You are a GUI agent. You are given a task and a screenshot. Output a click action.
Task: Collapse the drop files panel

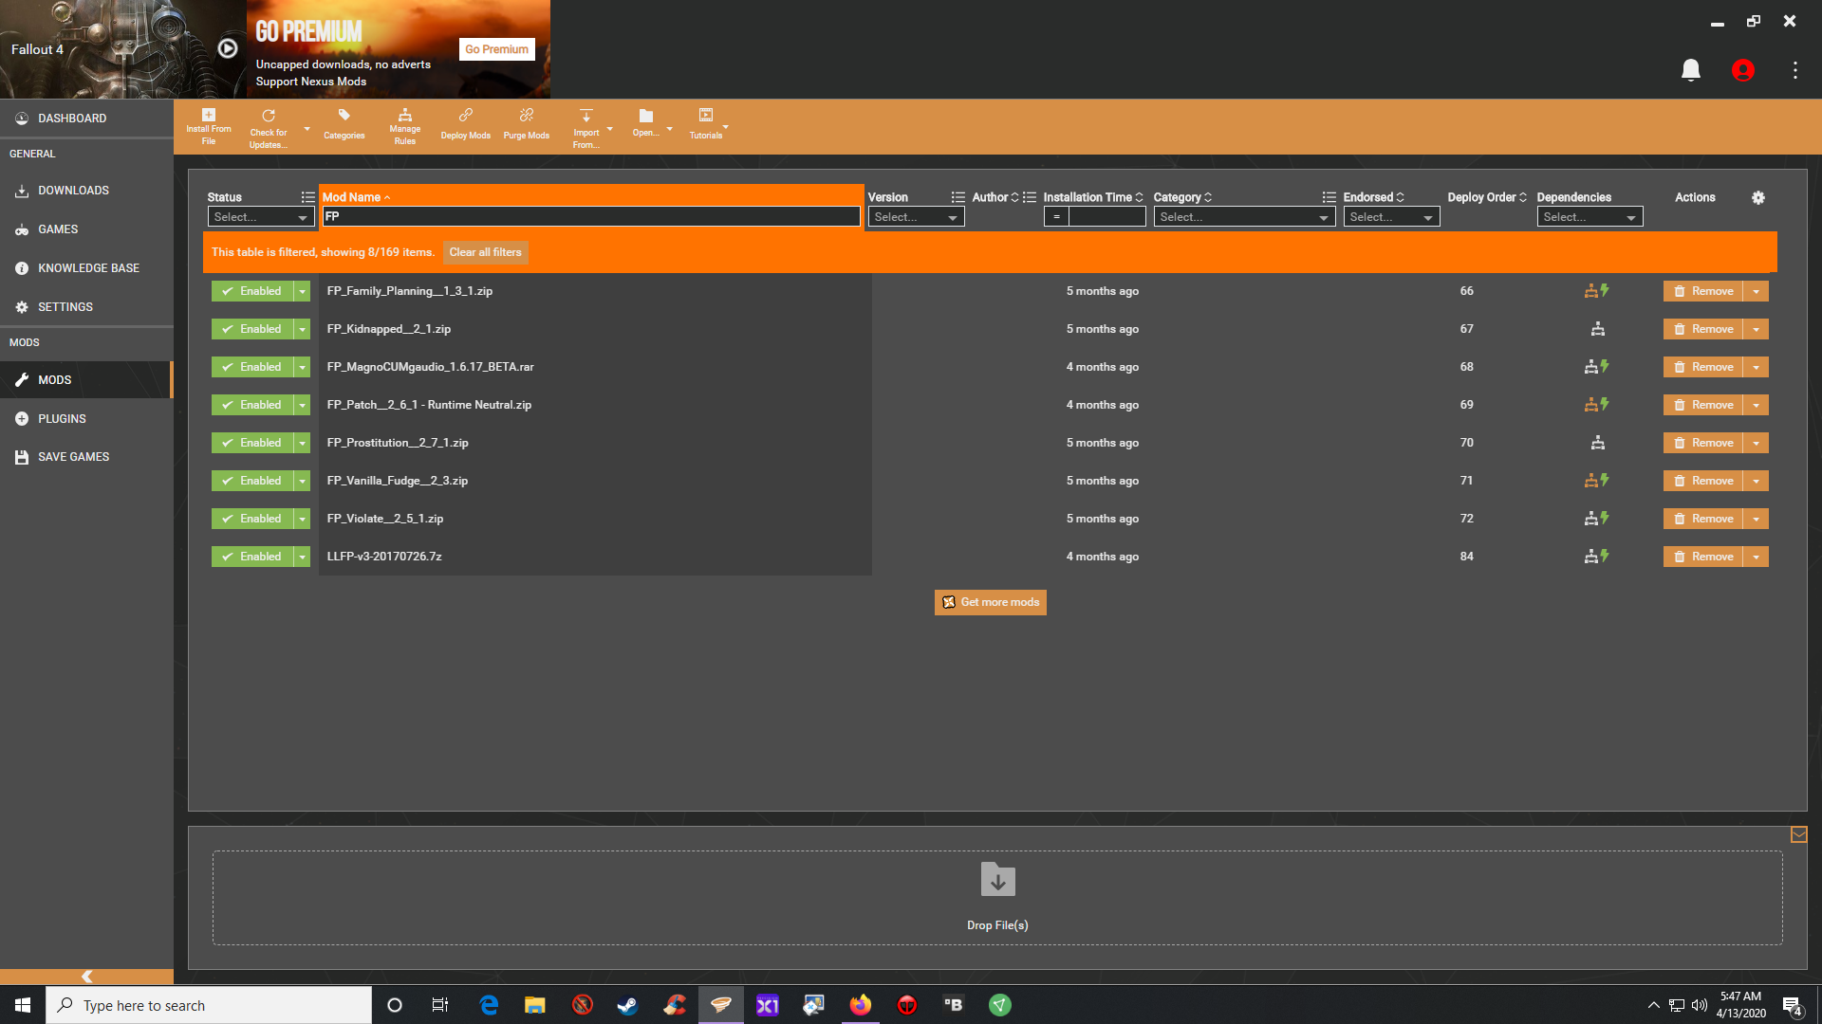[1799, 834]
